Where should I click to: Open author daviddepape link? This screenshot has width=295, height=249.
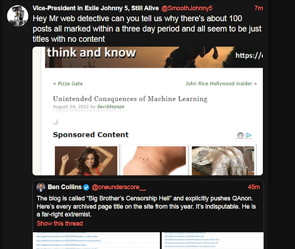click(x=110, y=107)
